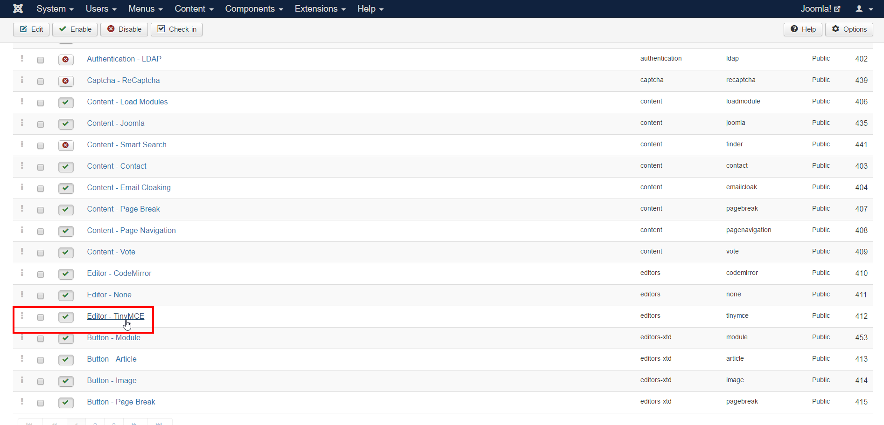The height and width of the screenshot is (425, 884).
Task: Select checkbox for Content - Email Cloaking
Action: click(x=41, y=188)
